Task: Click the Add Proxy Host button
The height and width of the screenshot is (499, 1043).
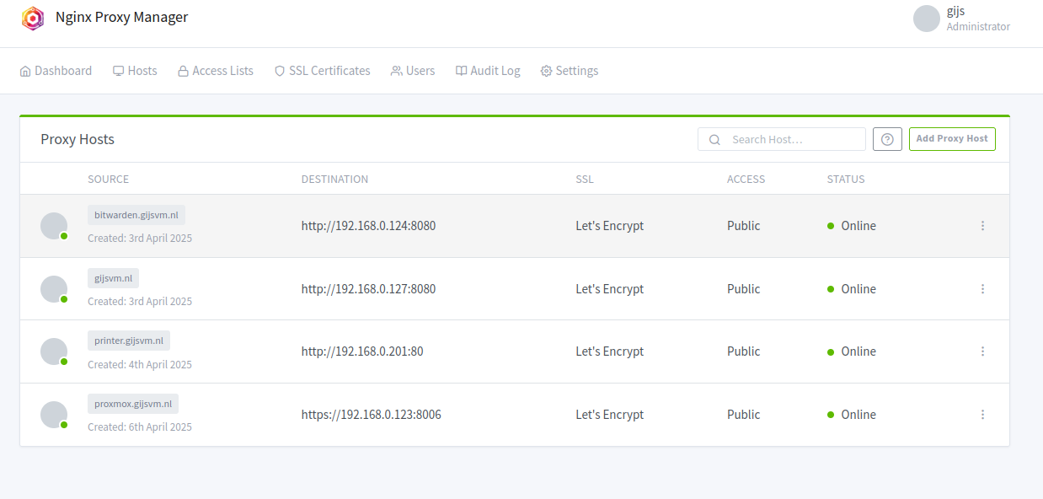Action: 952,139
